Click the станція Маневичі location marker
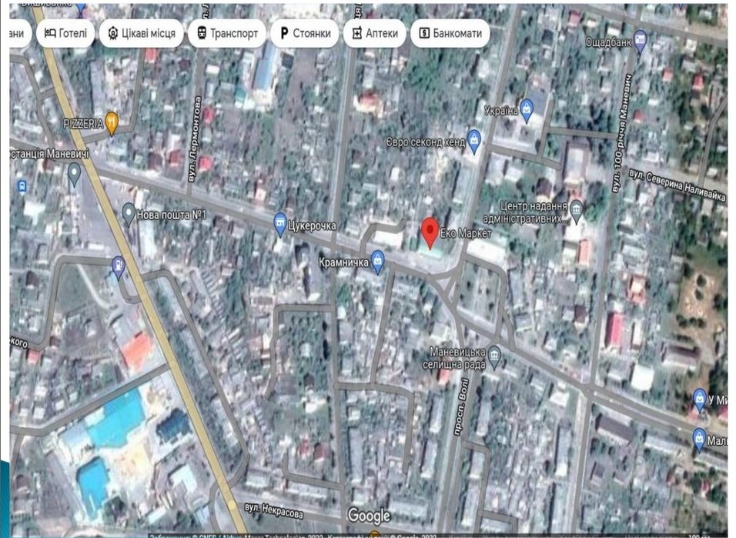Screen dimensions: 736x538 74,175
